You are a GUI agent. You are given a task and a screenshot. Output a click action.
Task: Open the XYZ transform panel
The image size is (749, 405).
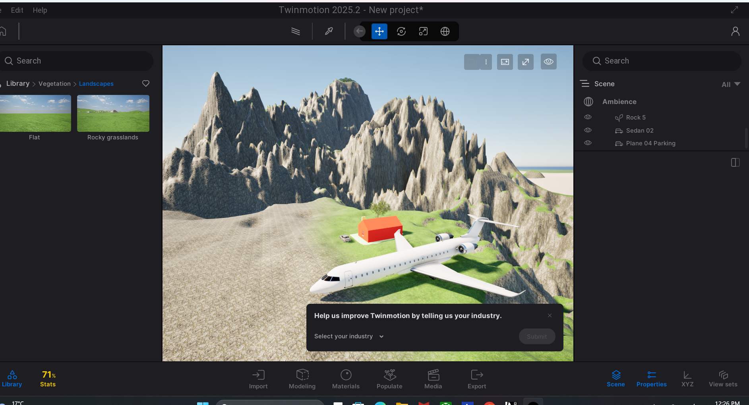[687, 379]
